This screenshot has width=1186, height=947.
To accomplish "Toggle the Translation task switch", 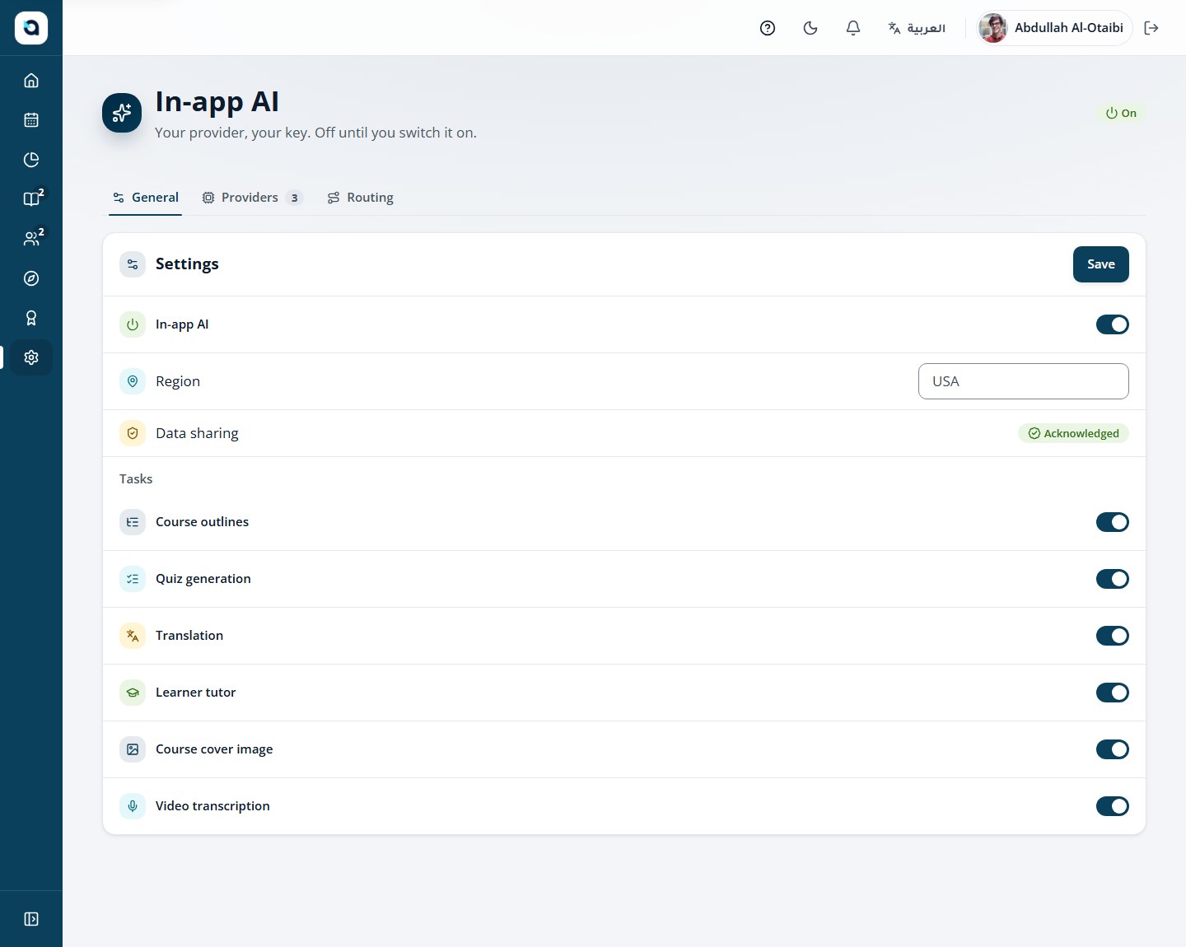I will coord(1112,636).
